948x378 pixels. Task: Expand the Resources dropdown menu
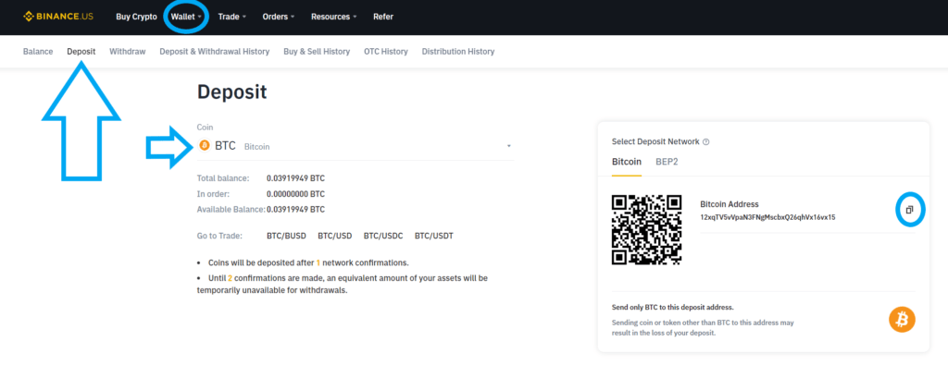pyautogui.click(x=334, y=17)
